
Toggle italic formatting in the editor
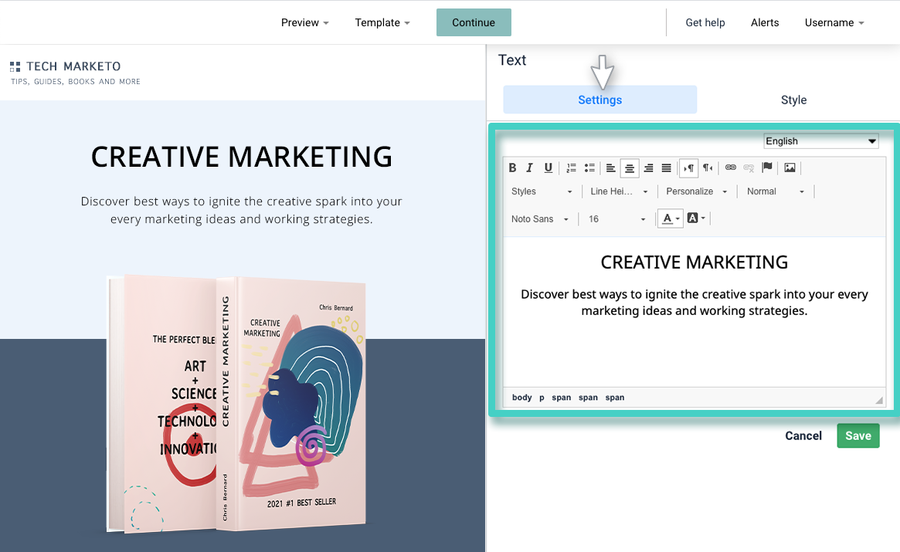click(x=530, y=168)
